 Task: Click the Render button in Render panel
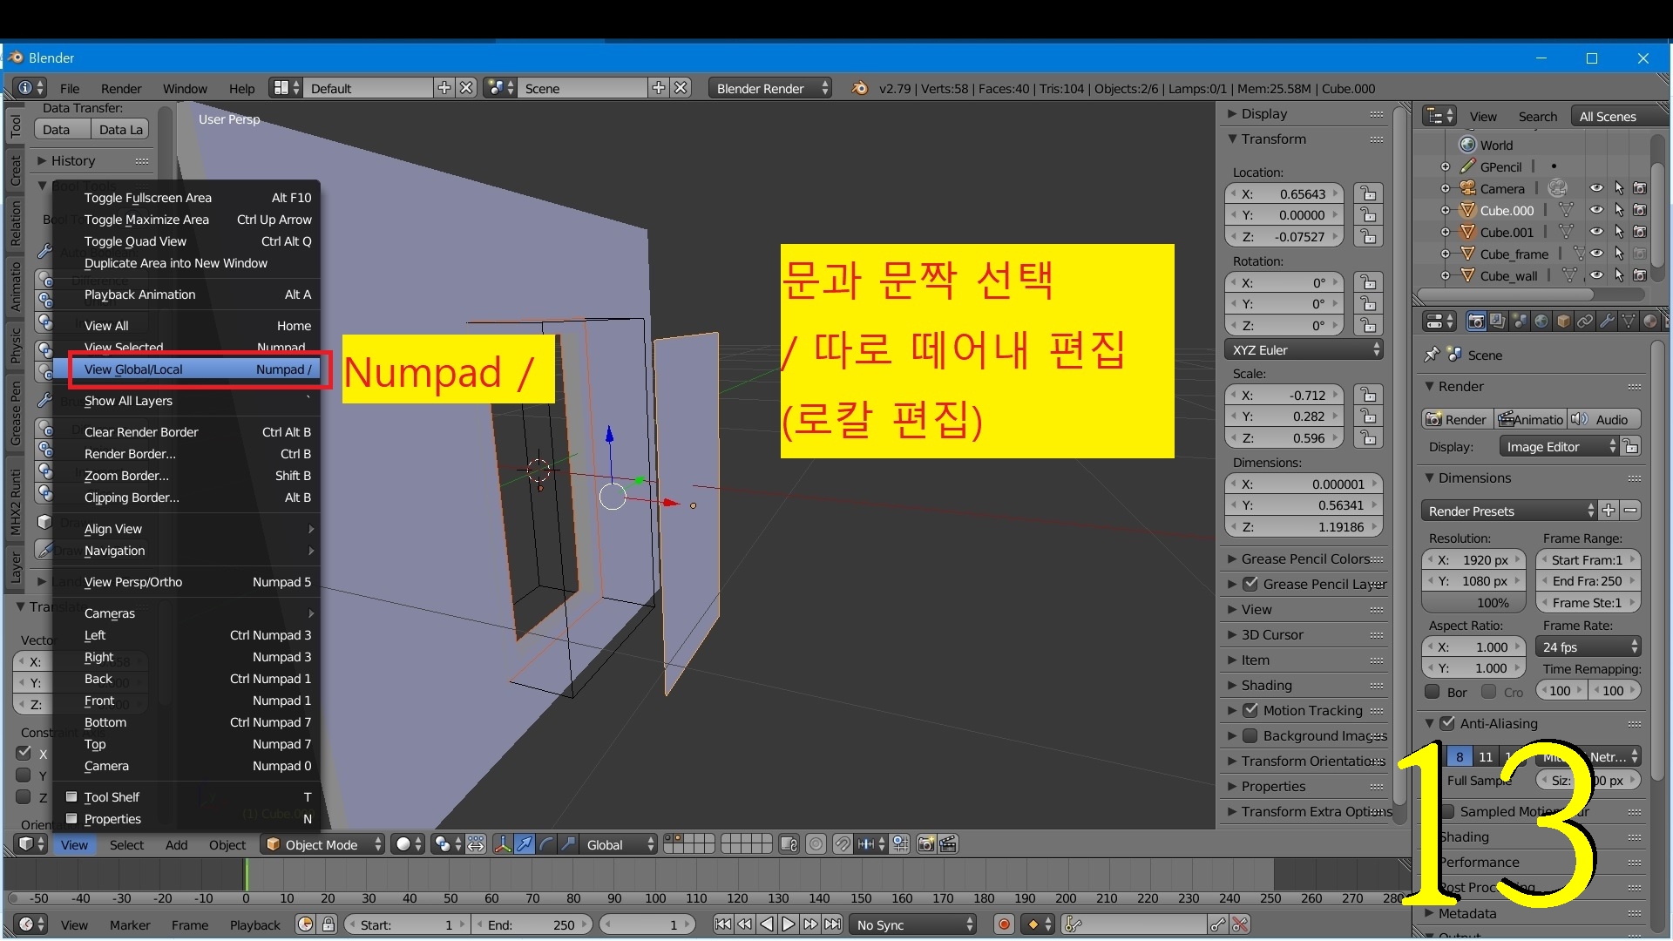coord(1457,419)
